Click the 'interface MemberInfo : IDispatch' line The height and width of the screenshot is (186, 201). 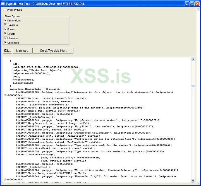[36, 89]
